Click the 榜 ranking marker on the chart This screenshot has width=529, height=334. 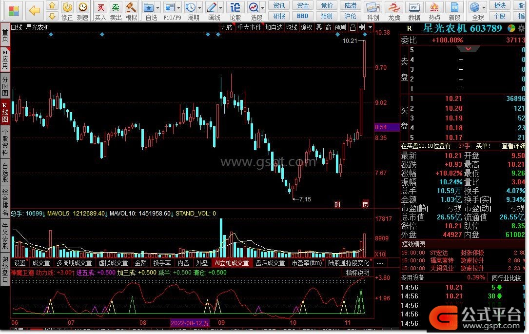coord(365,204)
